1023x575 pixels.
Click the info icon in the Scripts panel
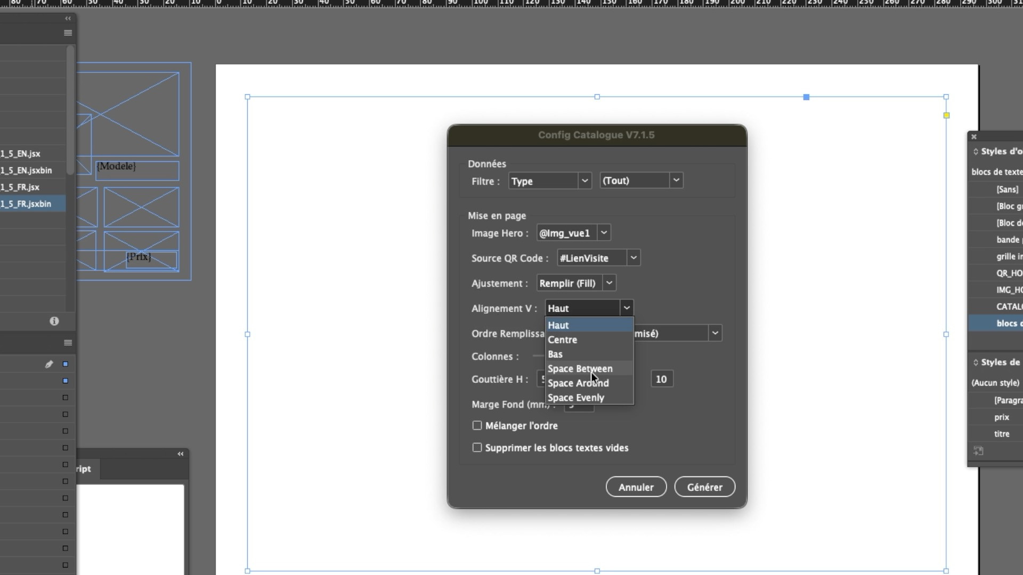pos(54,321)
